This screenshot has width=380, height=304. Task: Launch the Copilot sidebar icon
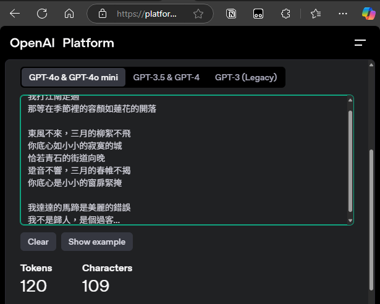[x=368, y=13]
